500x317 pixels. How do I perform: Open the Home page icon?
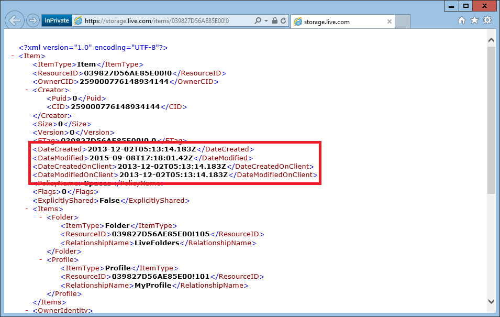[x=461, y=20]
